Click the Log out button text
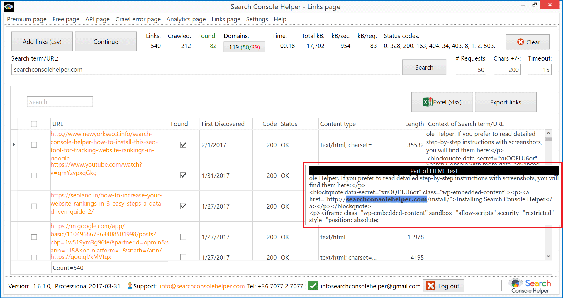The width and height of the screenshot is (563, 298). click(x=449, y=286)
